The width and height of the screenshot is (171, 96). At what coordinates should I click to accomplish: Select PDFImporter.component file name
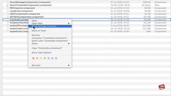click(x=22, y=8)
